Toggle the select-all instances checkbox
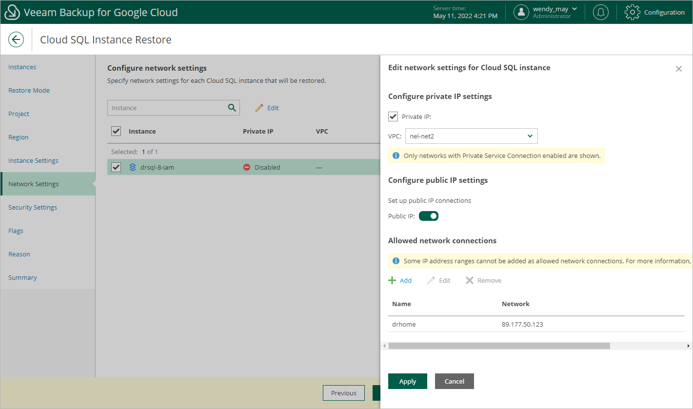The width and height of the screenshot is (693, 409). tap(116, 131)
